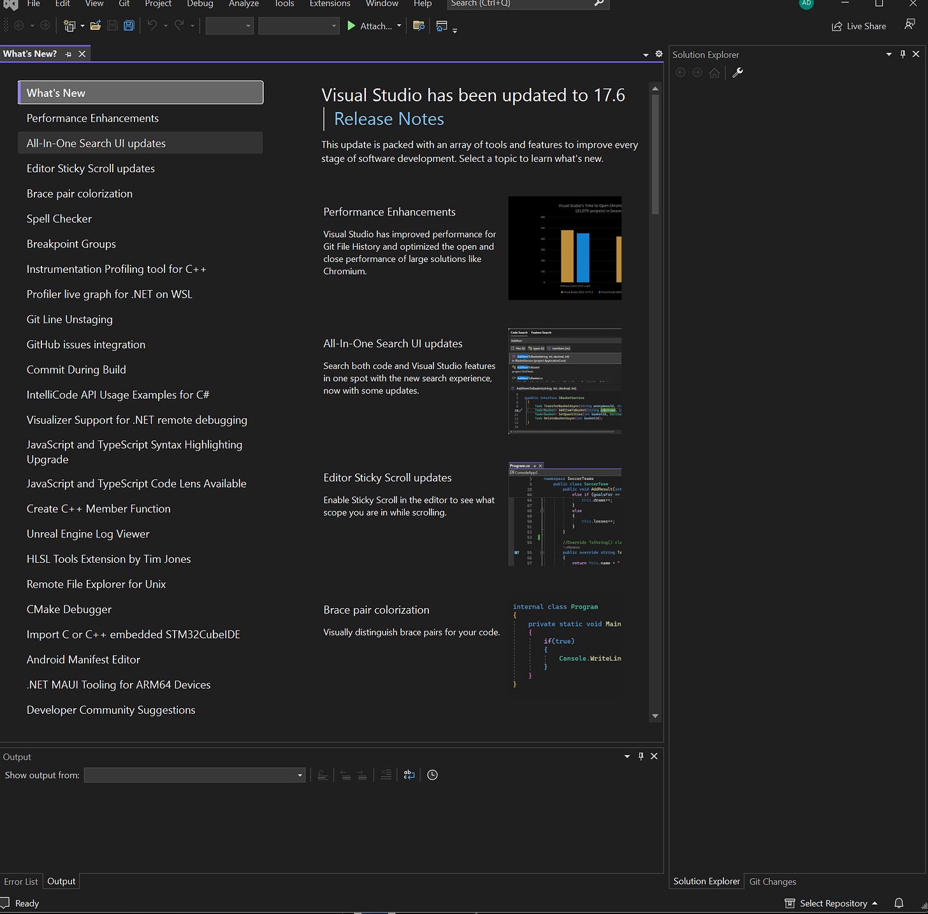Image resolution: width=928 pixels, height=914 pixels.
Task: Expand toolbar overflow options arrow
Action: pyautogui.click(x=454, y=30)
